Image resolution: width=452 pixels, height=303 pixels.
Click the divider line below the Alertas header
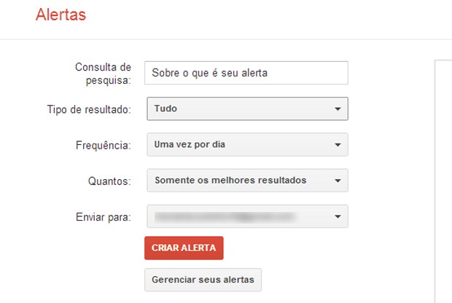pos(226,39)
